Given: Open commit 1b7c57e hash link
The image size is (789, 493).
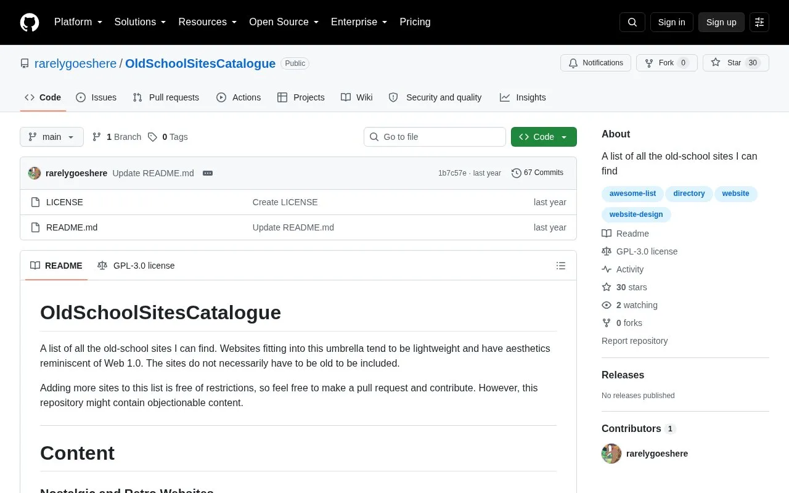Looking at the screenshot, I should click(x=452, y=173).
